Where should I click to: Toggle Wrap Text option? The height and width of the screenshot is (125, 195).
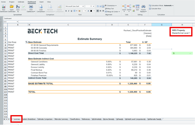pyautogui.click(x=109, y=9)
